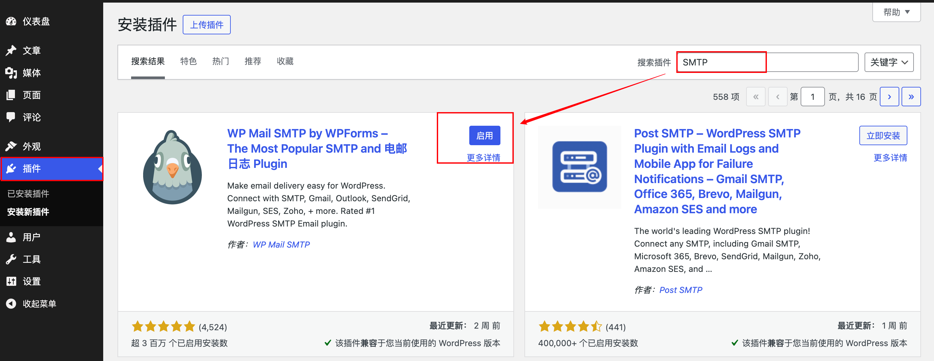This screenshot has height=361, width=934.
Task: Open the 工具 menu label
Action: click(31, 259)
